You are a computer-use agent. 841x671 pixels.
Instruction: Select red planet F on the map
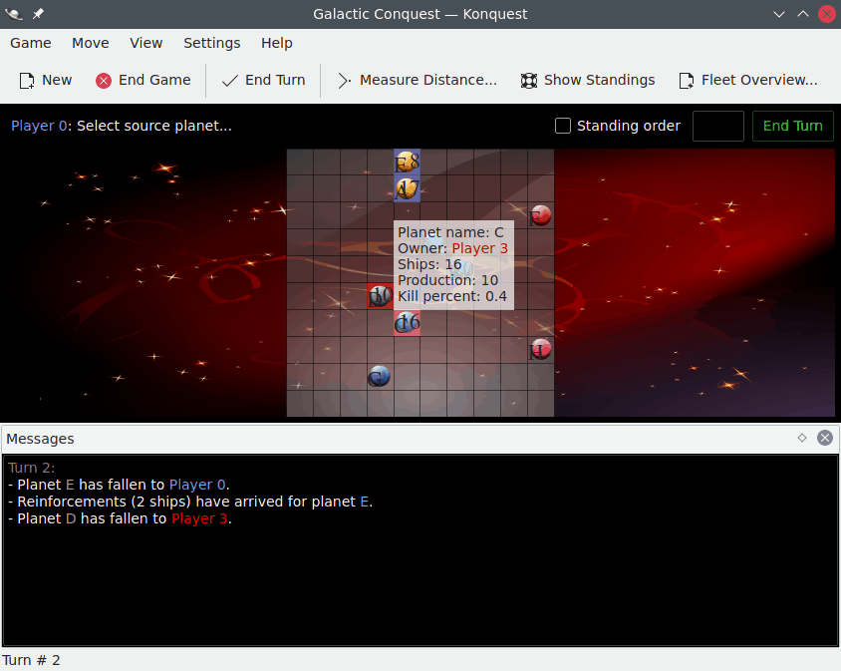(x=541, y=215)
